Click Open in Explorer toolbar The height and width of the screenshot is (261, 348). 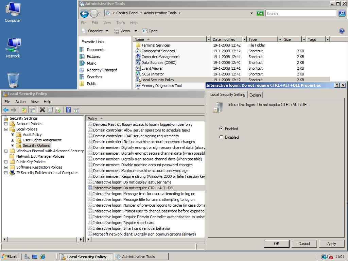pyautogui.click(x=150, y=31)
